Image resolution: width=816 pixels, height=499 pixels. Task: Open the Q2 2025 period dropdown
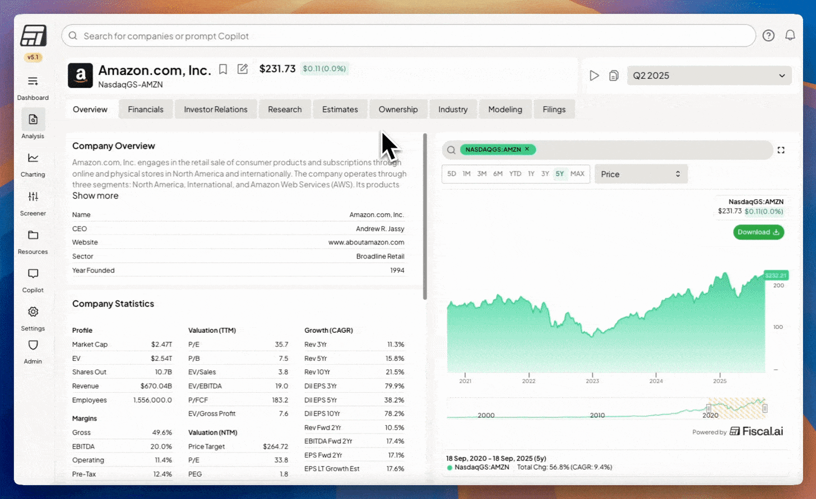click(710, 76)
